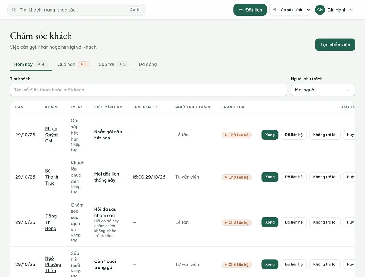Click the KHÁCH column header
This screenshot has height=277, width=365.
[x=52, y=107]
